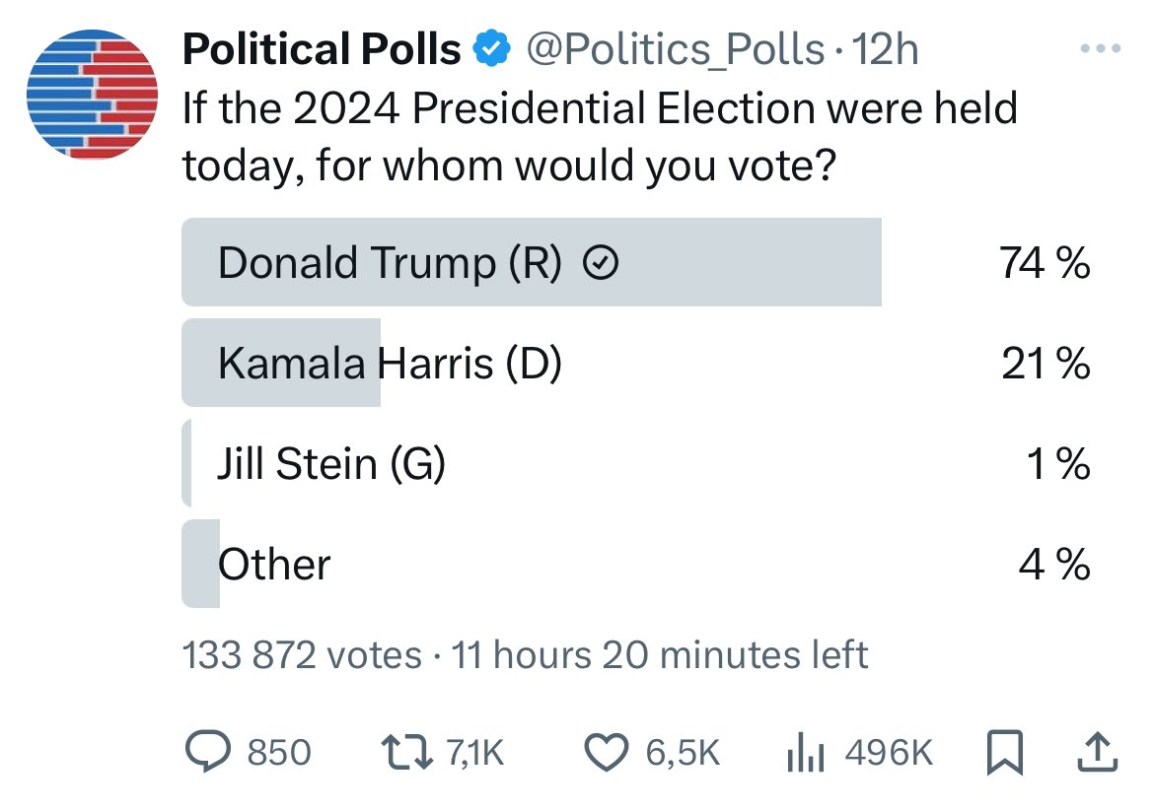Open the reply comment icon
The width and height of the screenshot is (1154, 810).
coord(207,751)
